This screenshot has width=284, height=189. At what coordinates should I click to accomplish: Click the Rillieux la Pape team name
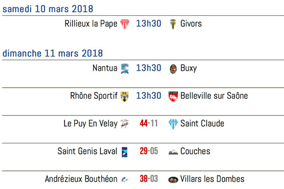click(91, 24)
